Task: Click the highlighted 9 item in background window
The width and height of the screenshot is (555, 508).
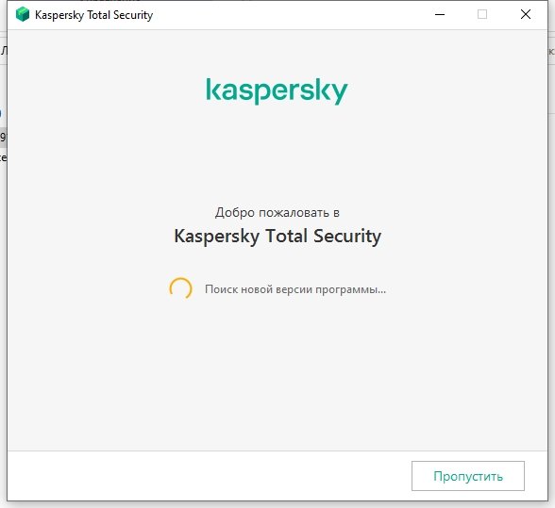Action: pos(3,137)
